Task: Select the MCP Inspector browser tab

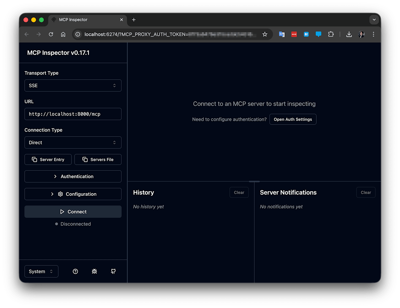Action: [x=88, y=20]
